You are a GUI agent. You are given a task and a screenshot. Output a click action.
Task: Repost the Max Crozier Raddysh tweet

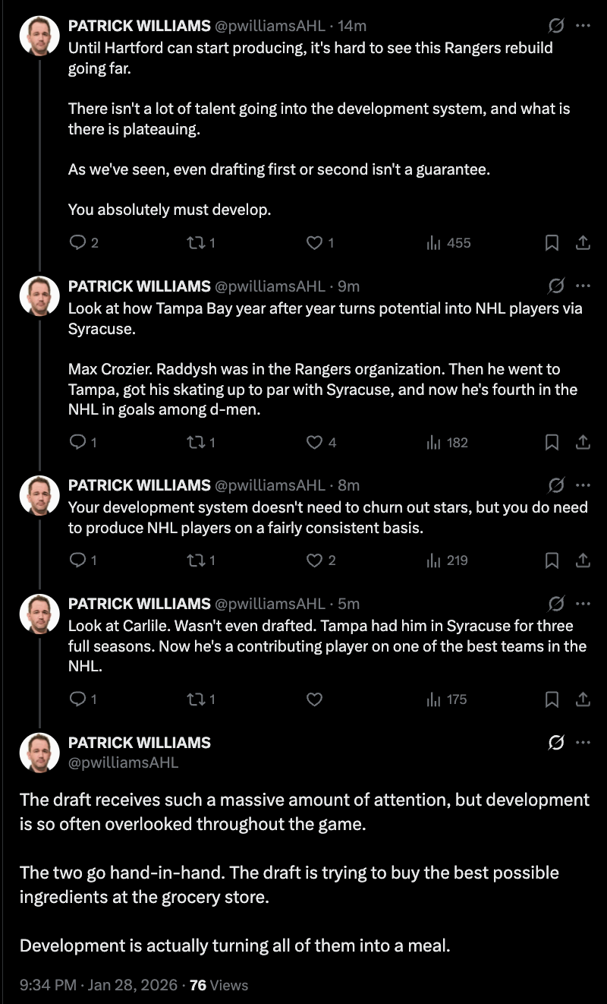[x=196, y=442]
